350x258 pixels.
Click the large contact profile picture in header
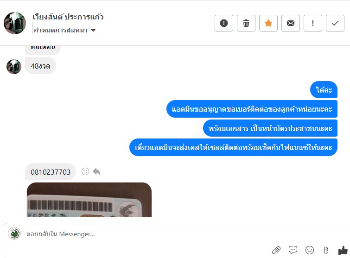click(15, 23)
